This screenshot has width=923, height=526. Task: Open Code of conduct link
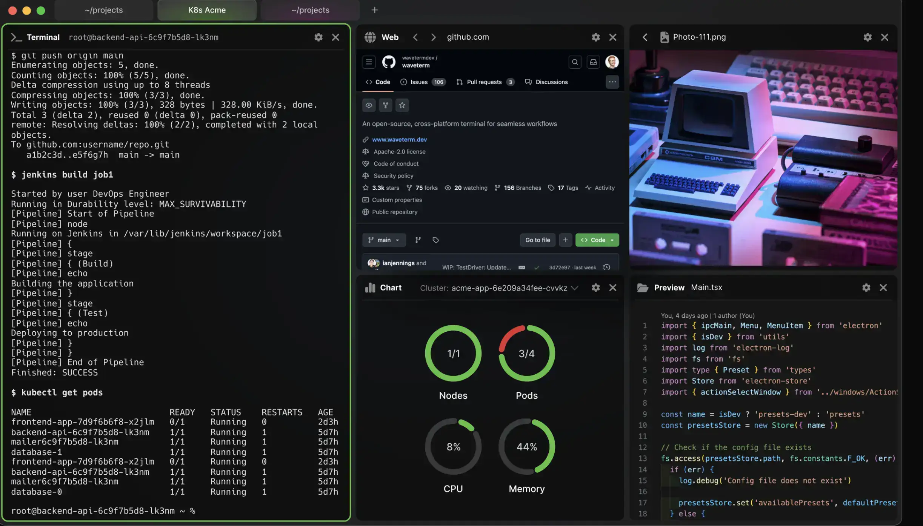(x=396, y=164)
